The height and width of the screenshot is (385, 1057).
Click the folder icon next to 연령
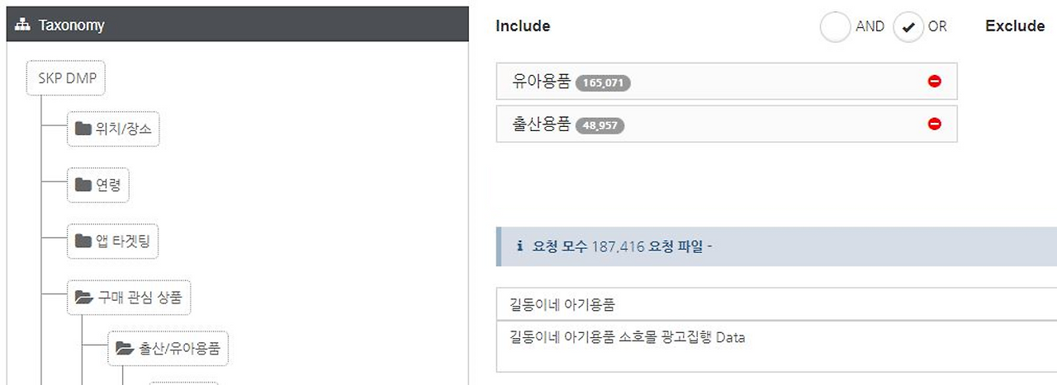pos(83,185)
